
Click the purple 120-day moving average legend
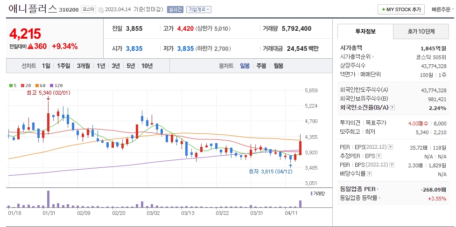click(x=56, y=86)
